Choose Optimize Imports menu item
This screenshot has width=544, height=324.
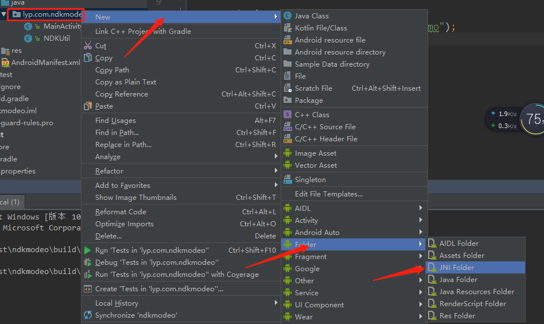point(181,224)
